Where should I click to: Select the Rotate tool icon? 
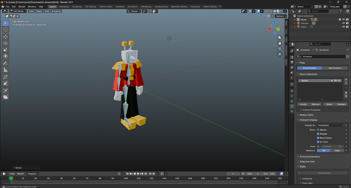tap(5, 43)
